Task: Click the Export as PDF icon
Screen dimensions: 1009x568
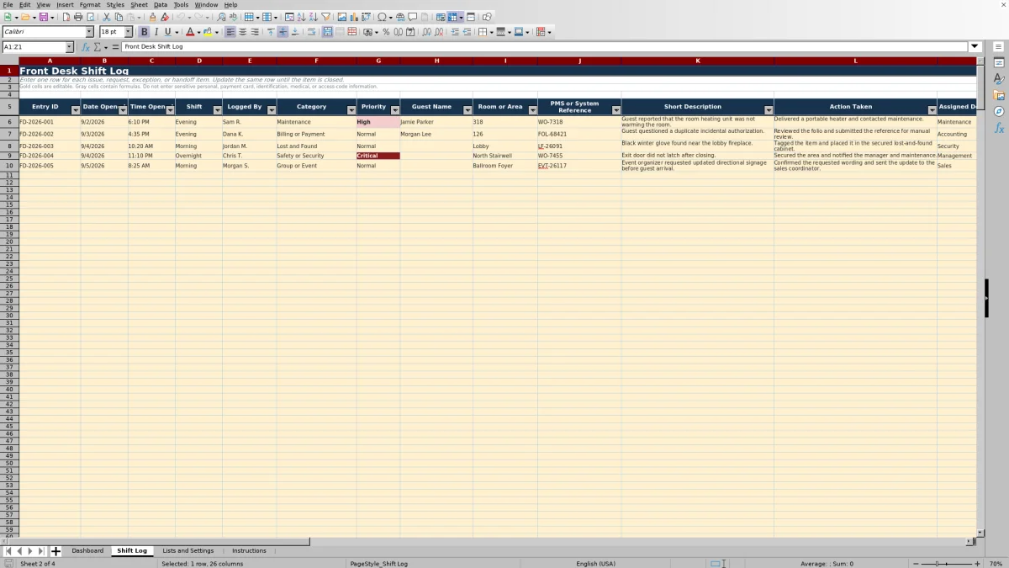Action: pyautogui.click(x=67, y=17)
